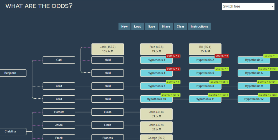Clear the tree with Clear button
The width and height of the screenshot is (278, 140).
coord(180,26)
